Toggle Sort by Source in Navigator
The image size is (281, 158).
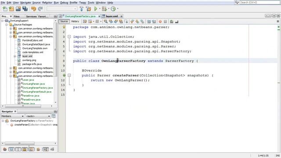(x=52, y=149)
